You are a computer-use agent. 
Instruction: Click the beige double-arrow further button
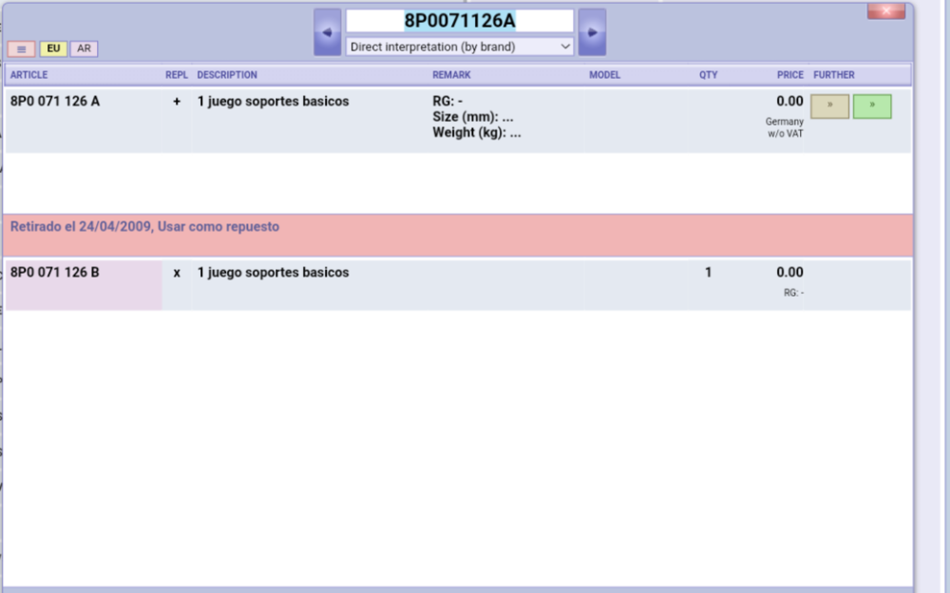click(x=829, y=106)
